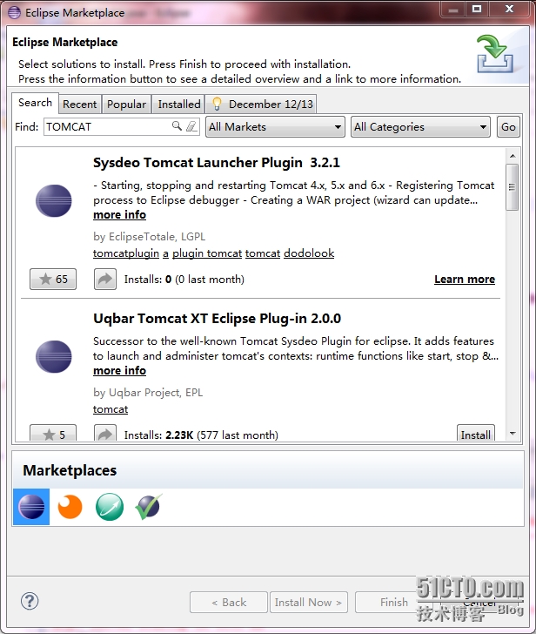Click the 'by Uqbar Project, EPL' text
This screenshot has width=536, height=634.
coord(148,393)
